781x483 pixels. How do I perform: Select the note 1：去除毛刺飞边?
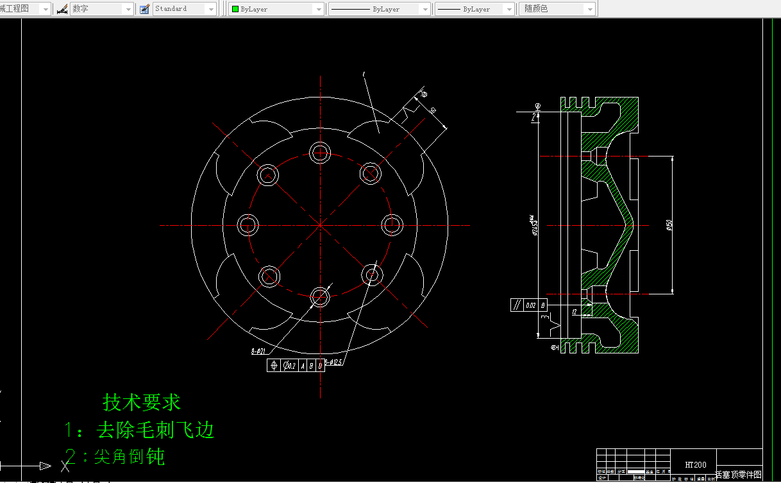pos(140,429)
